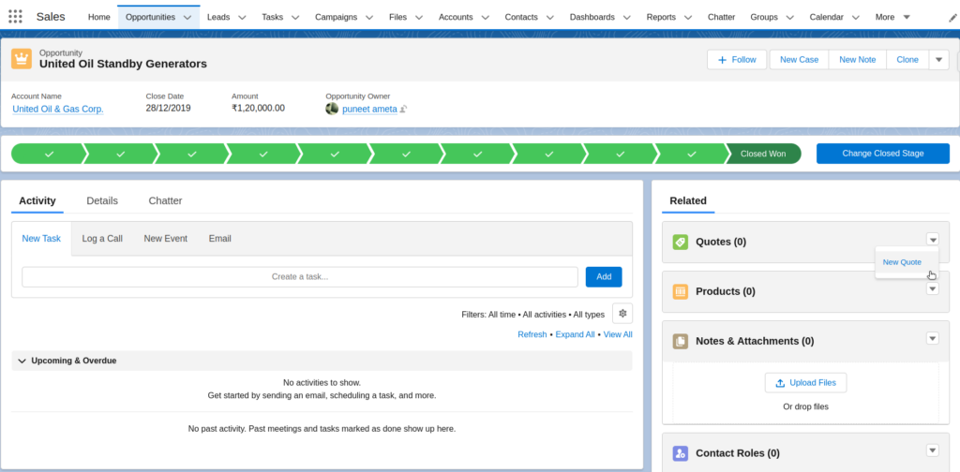
Task: Click the Products related list icon
Action: pyautogui.click(x=681, y=291)
